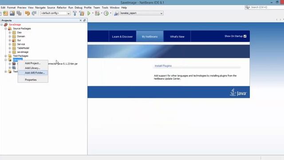This screenshot has width=284, height=160.
Task: Expand the TableModel package node
Action: (10, 48)
